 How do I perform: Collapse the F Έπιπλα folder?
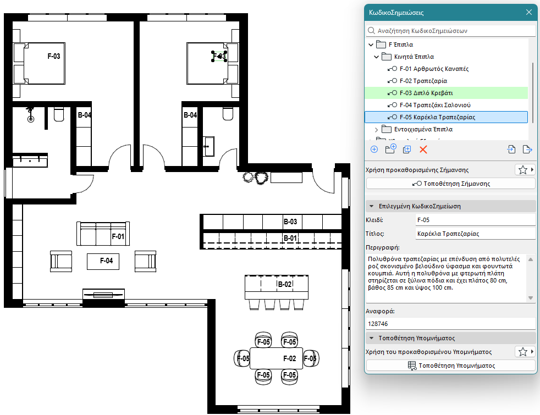pos(371,45)
